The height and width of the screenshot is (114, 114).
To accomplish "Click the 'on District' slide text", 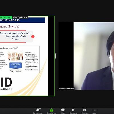I will coord(6,89).
